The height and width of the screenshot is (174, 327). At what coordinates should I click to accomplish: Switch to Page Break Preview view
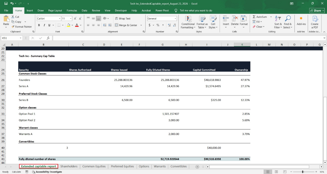click(x=285, y=172)
